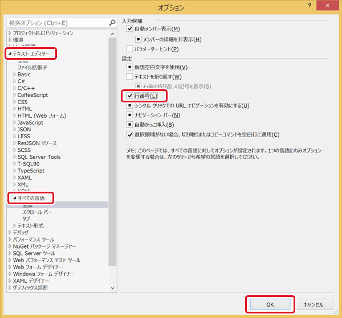Select JavaScript in the options tree

coord(30,122)
